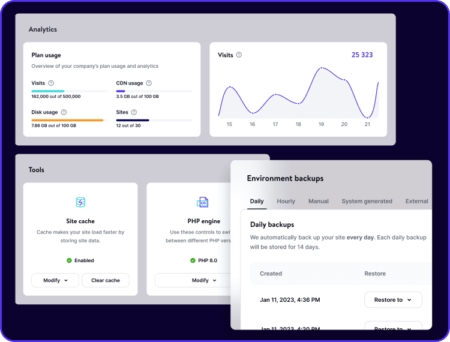The width and height of the screenshot is (450, 342).
Task: Click the help icon beside CDN usage
Action: [x=149, y=83]
